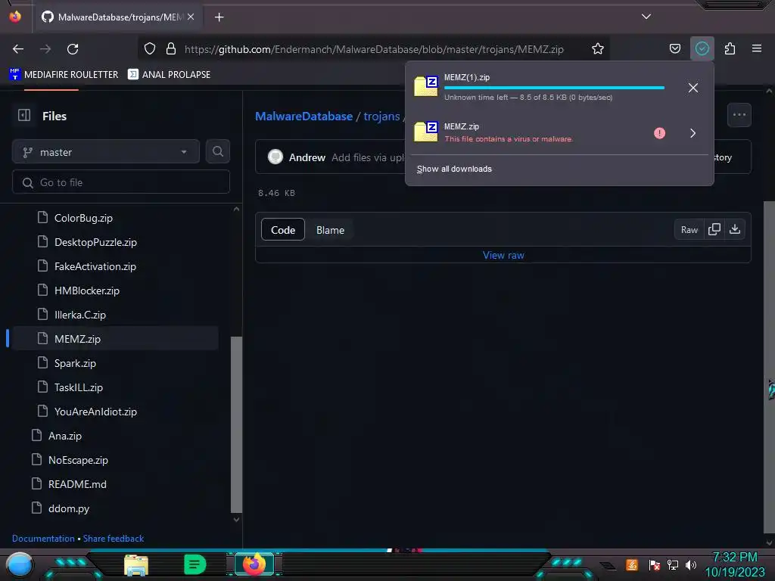Switch to the Code view tab

[283, 230]
